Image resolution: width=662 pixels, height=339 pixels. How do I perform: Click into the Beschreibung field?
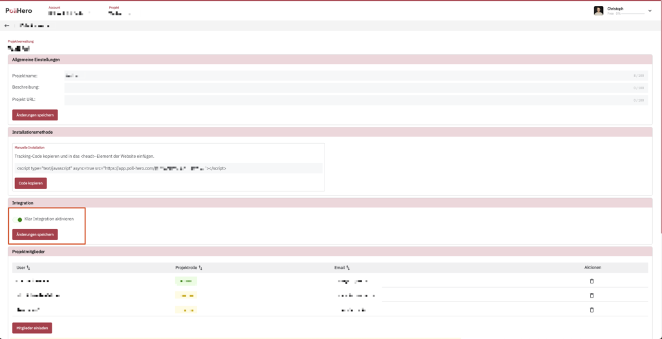(x=356, y=88)
